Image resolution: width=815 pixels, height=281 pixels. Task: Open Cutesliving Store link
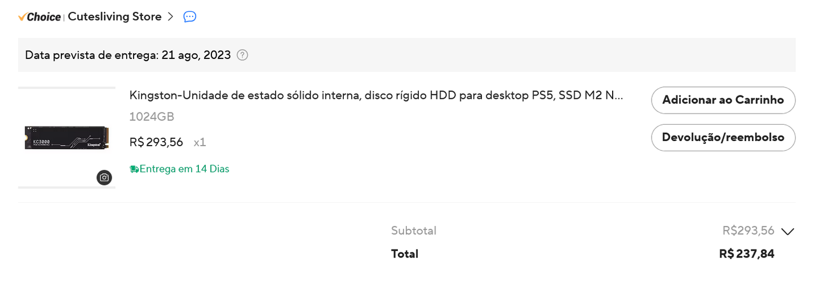(x=114, y=17)
